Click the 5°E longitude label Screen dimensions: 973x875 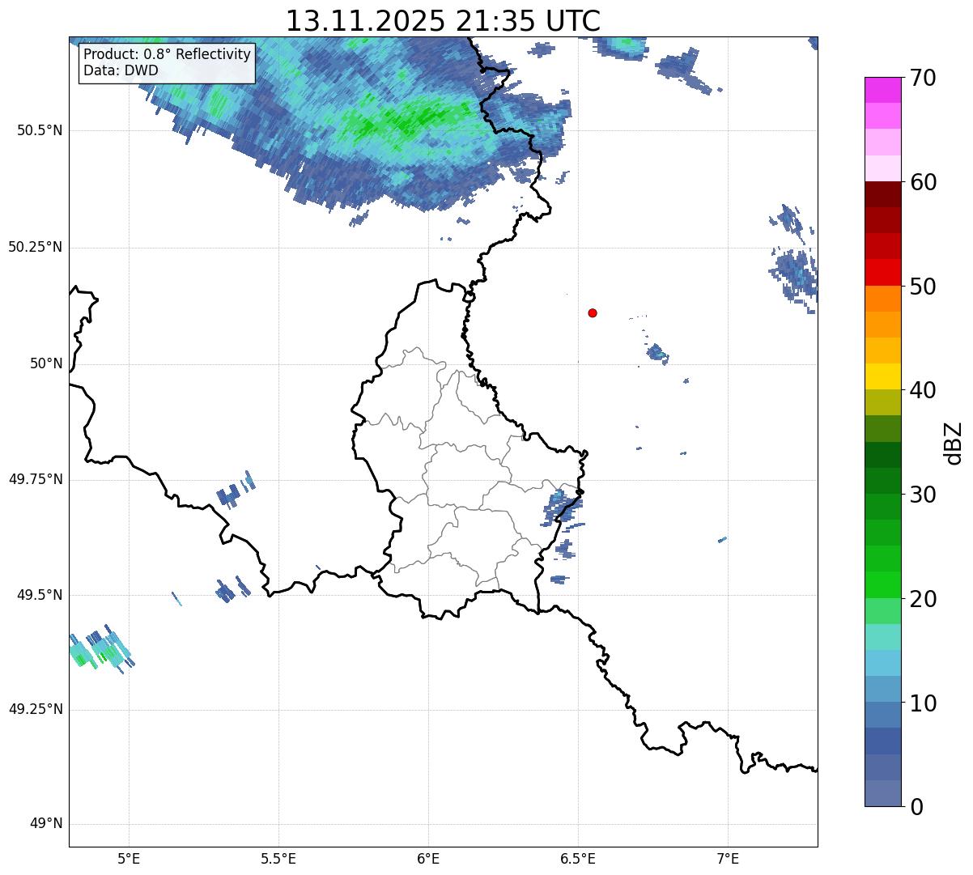coord(130,858)
